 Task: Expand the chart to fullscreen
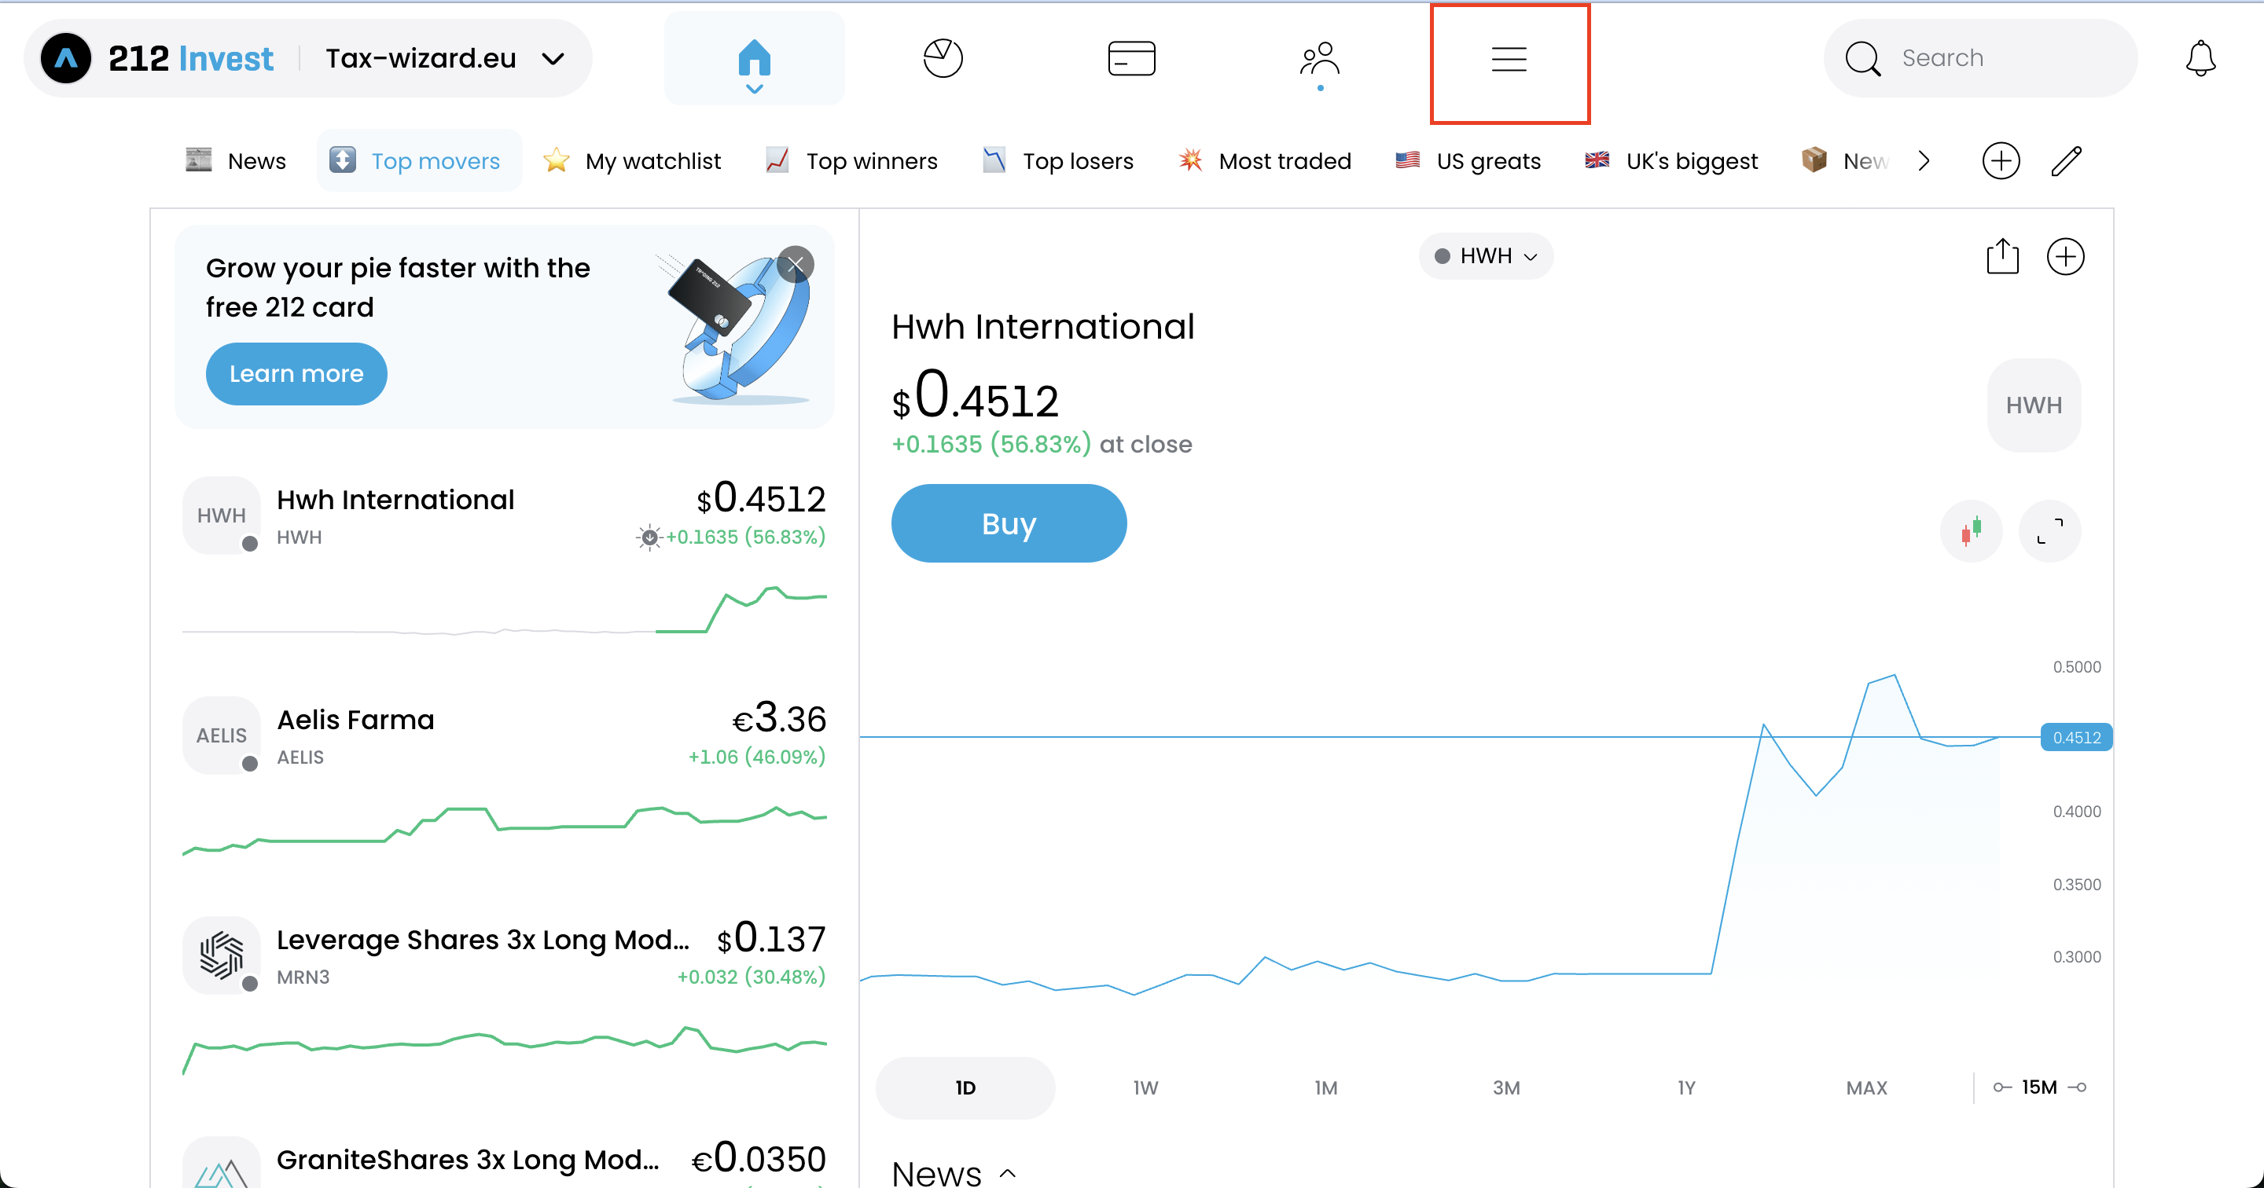tap(2049, 530)
